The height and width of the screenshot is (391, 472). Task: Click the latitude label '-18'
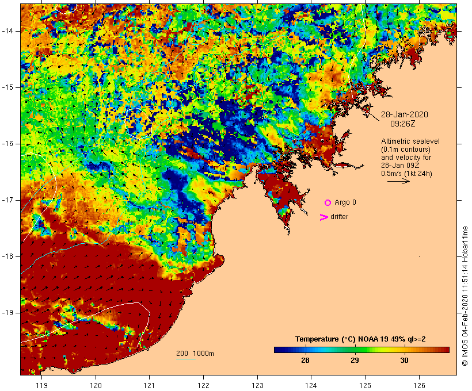pos(7,256)
